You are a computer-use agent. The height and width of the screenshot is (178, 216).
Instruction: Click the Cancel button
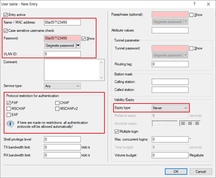point(200,171)
